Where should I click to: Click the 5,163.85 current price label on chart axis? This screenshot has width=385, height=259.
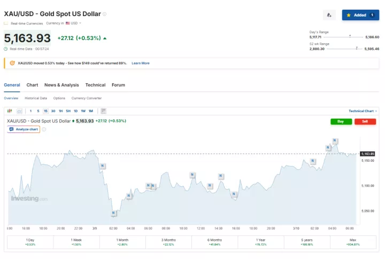tap(368, 154)
